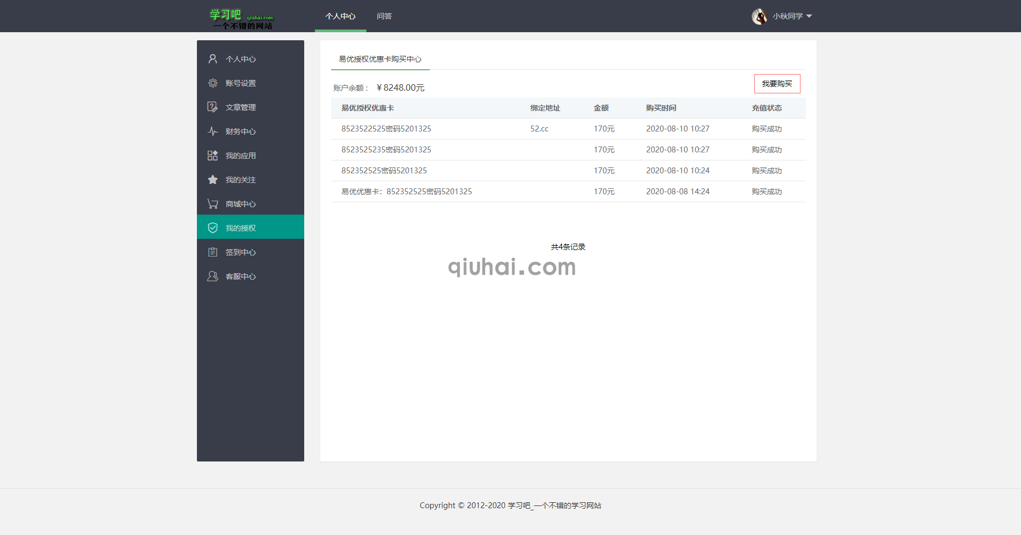This screenshot has width=1021, height=535.
Task: Click the pulse icon for 财务中心
Action: [x=212, y=131]
